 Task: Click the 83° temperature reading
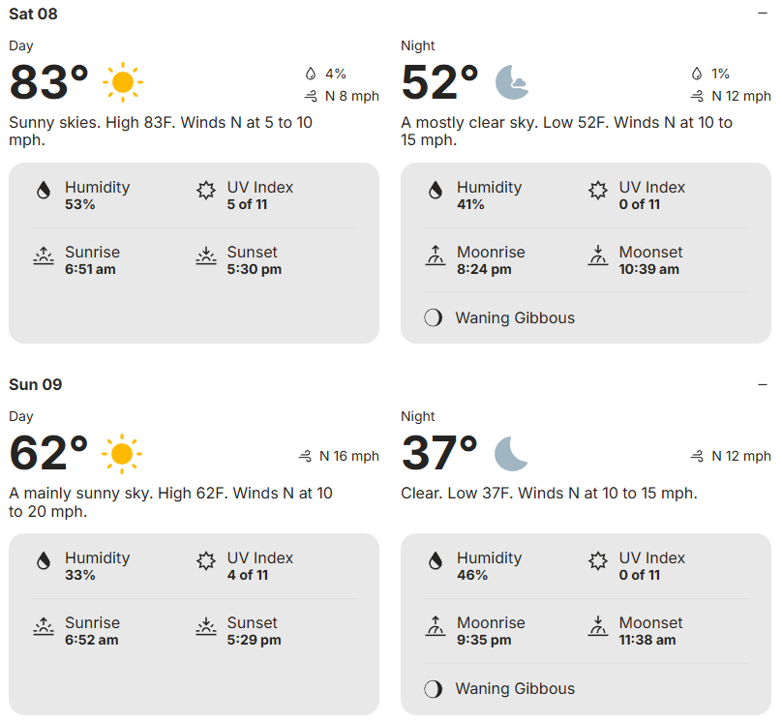click(x=45, y=84)
